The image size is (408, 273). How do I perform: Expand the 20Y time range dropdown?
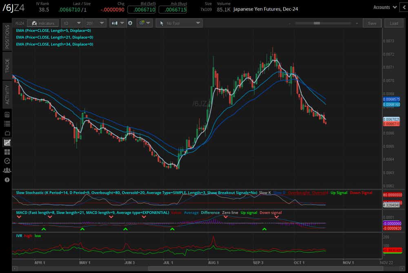pyautogui.click(x=95, y=23)
